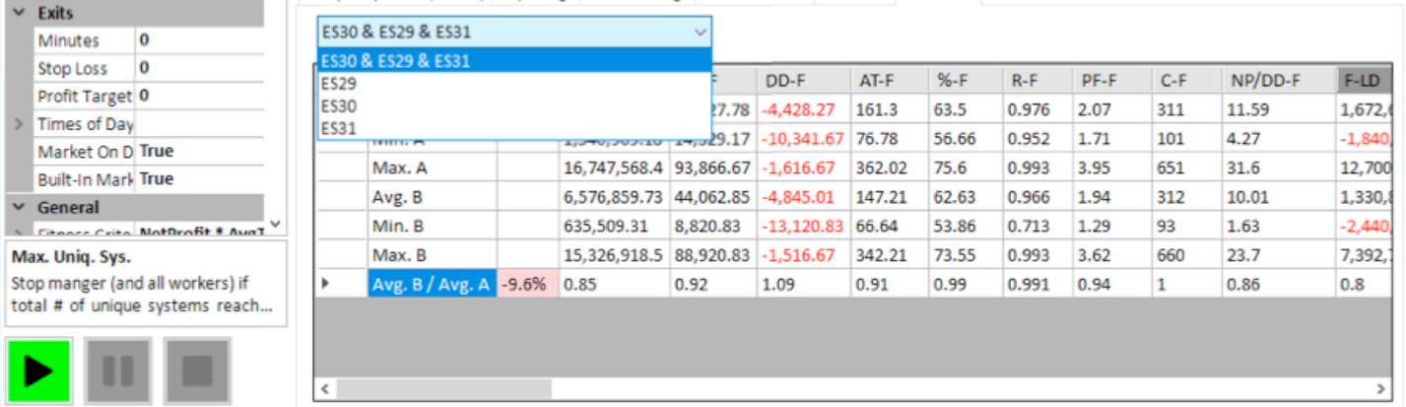This screenshot has height=407, width=1406.
Task: Toggle the Built-In Mark True value
Action: [199, 179]
